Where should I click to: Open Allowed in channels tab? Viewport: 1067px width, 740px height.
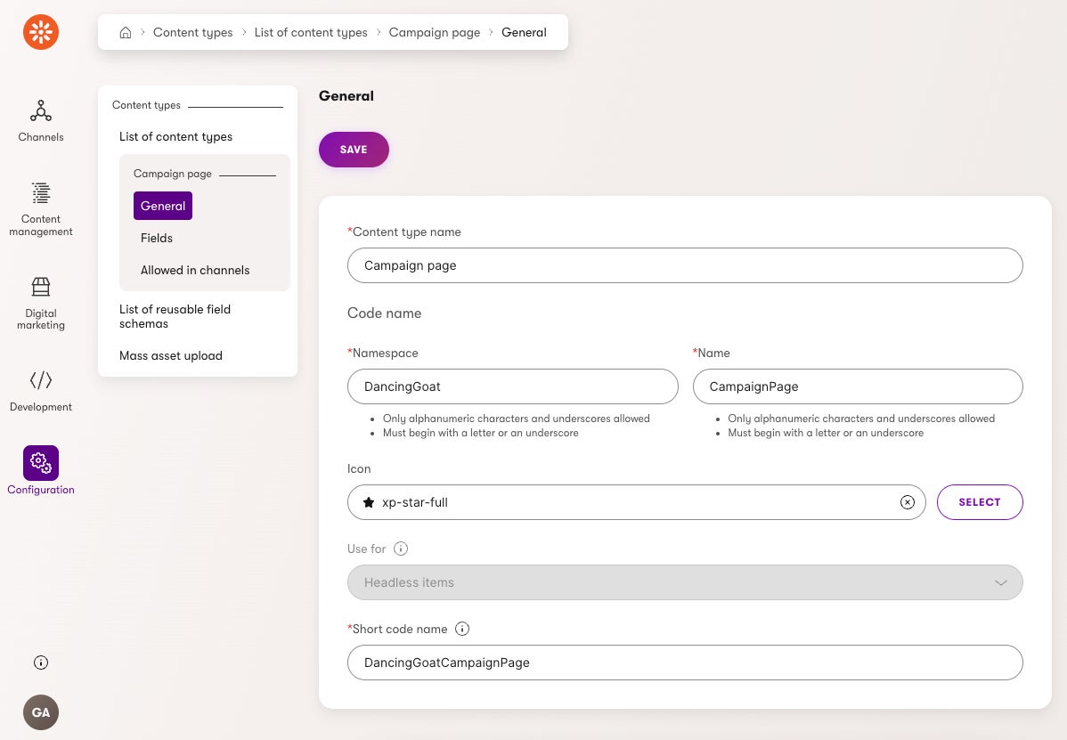click(195, 270)
